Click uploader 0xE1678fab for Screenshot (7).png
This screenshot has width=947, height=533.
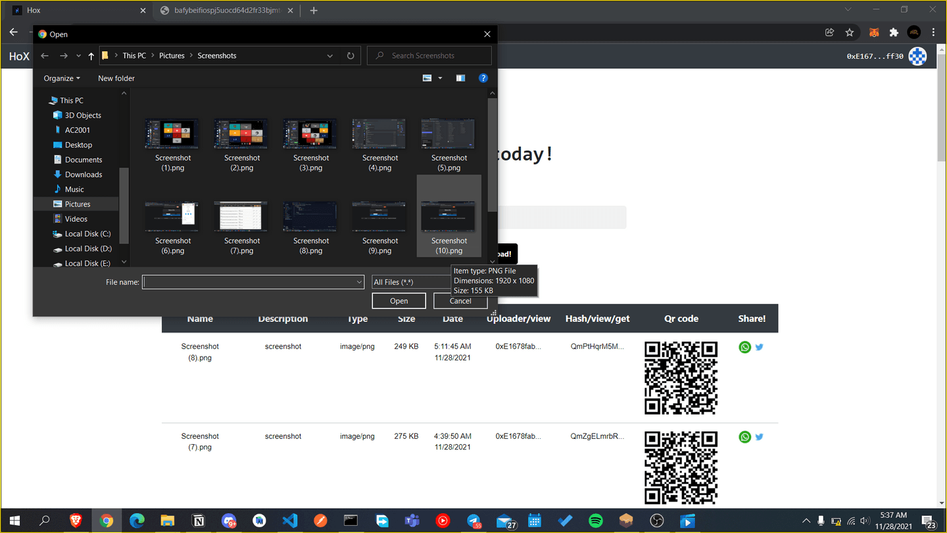tap(518, 436)
